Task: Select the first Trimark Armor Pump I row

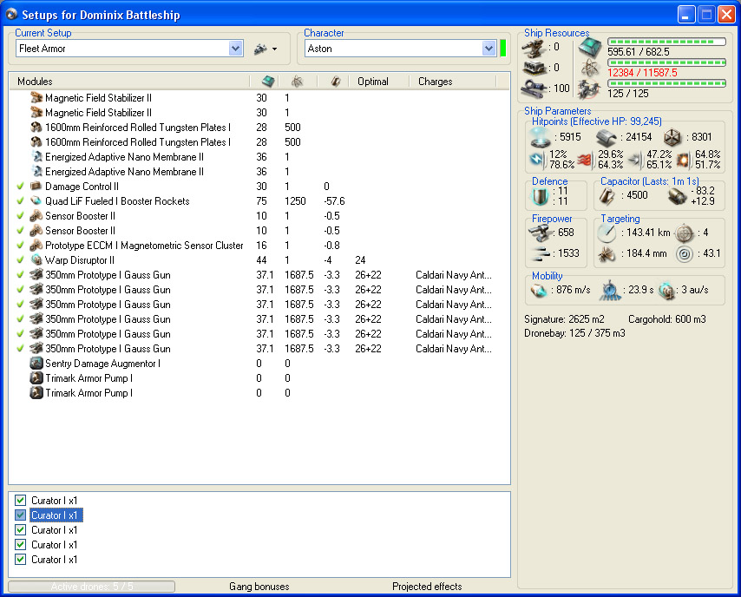Action: pos(259,378)
